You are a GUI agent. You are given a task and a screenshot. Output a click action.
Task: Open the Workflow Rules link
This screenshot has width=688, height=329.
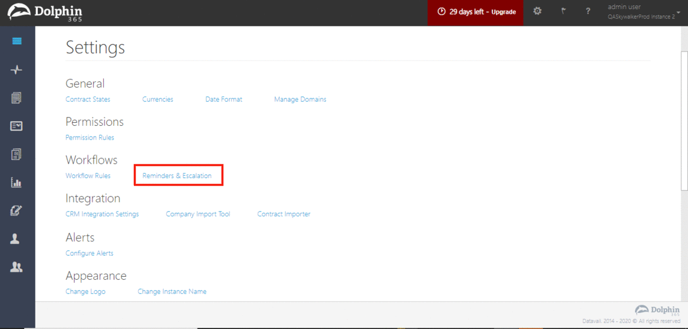click(x=88, y=176)
